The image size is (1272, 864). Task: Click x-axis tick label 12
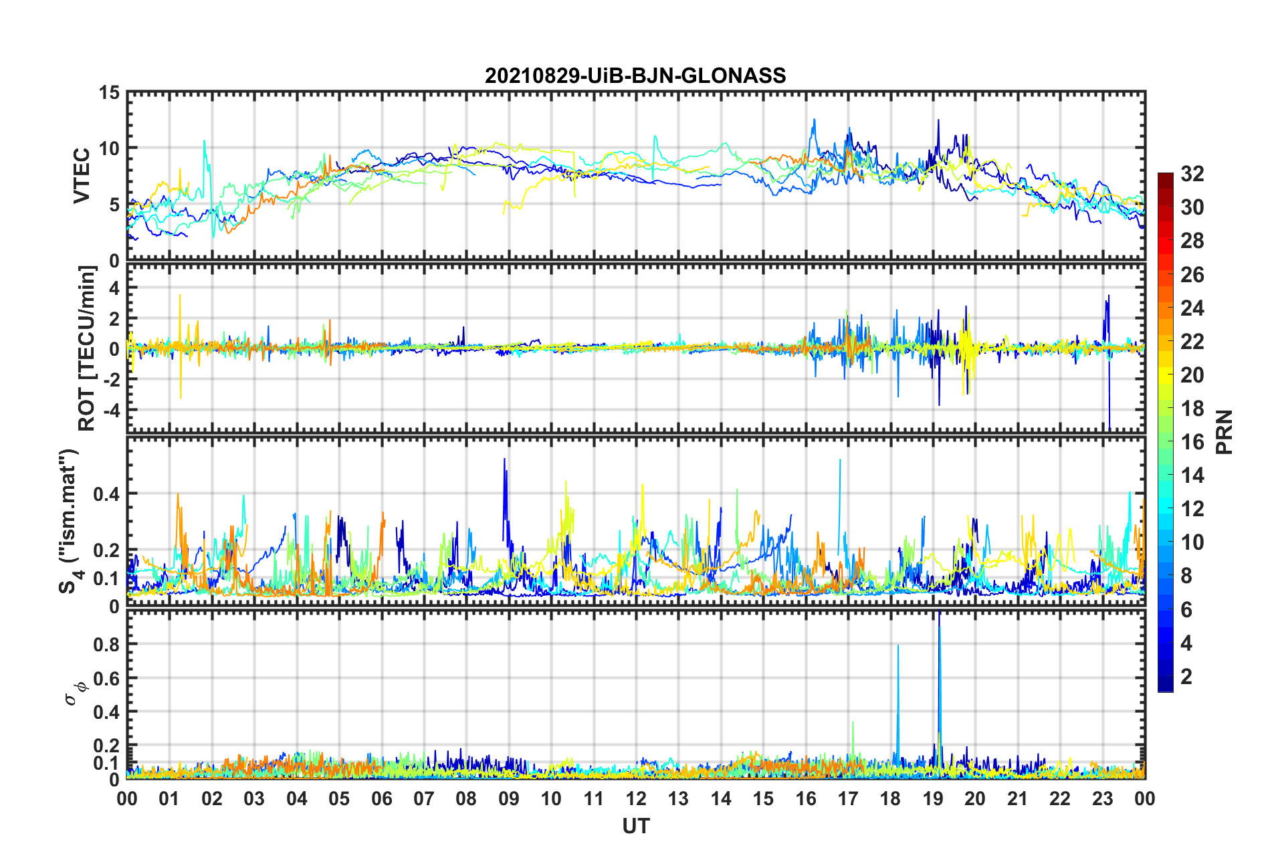point(636,798)
